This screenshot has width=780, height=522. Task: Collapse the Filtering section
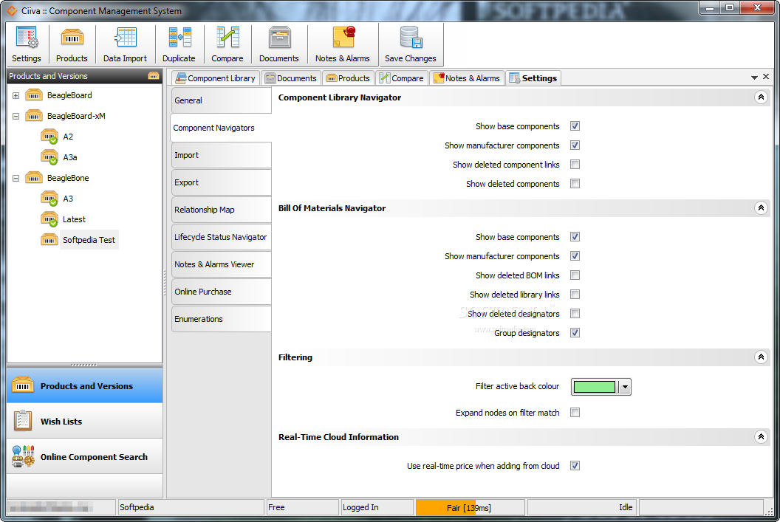click(761, 357)
